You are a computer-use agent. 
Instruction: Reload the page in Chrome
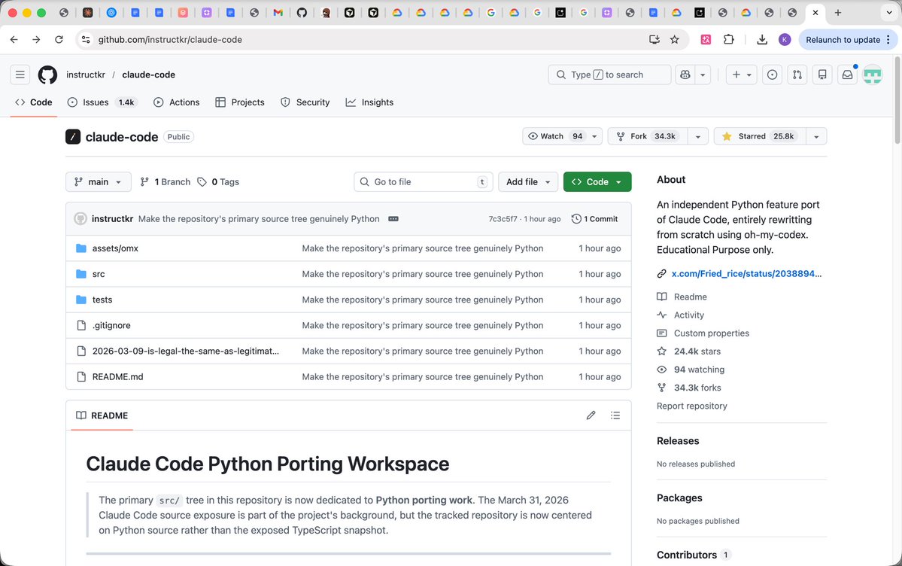pos(59,40)
